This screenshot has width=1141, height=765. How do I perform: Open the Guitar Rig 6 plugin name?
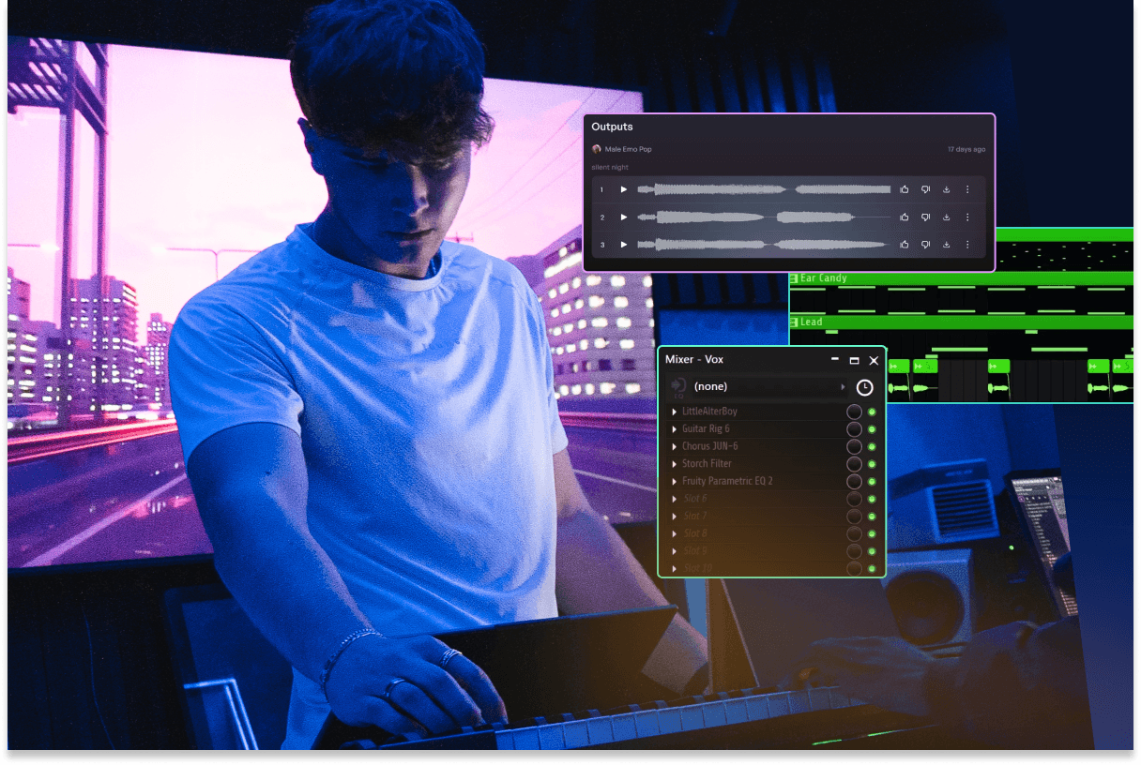706,429
